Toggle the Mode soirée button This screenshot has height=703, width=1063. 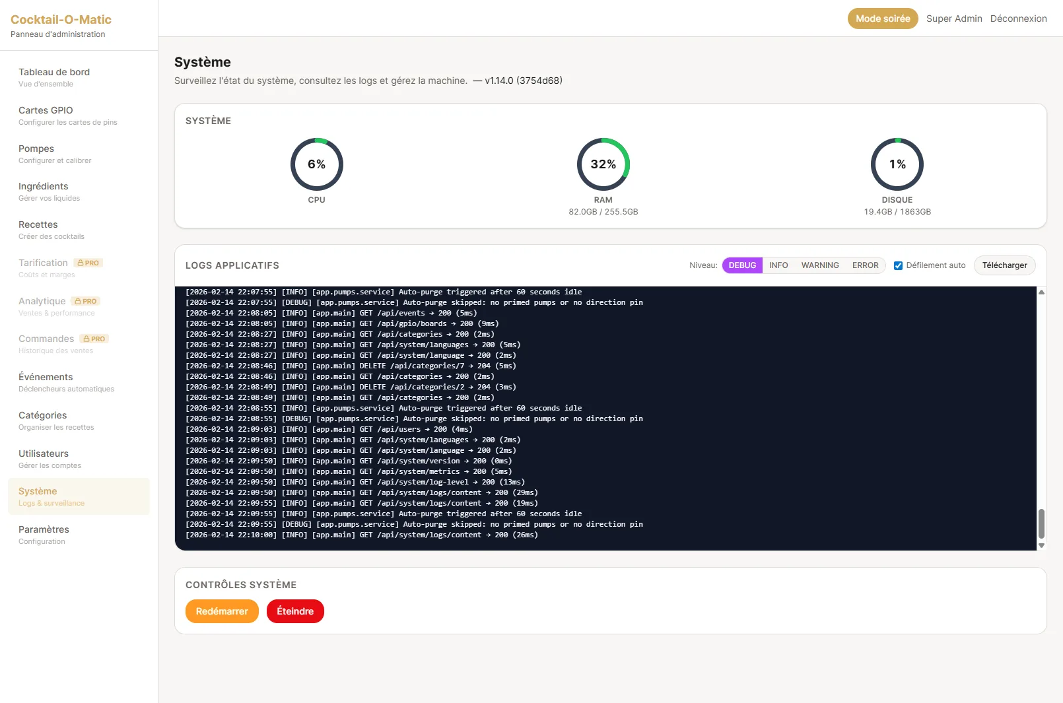[x=883, y=18]
